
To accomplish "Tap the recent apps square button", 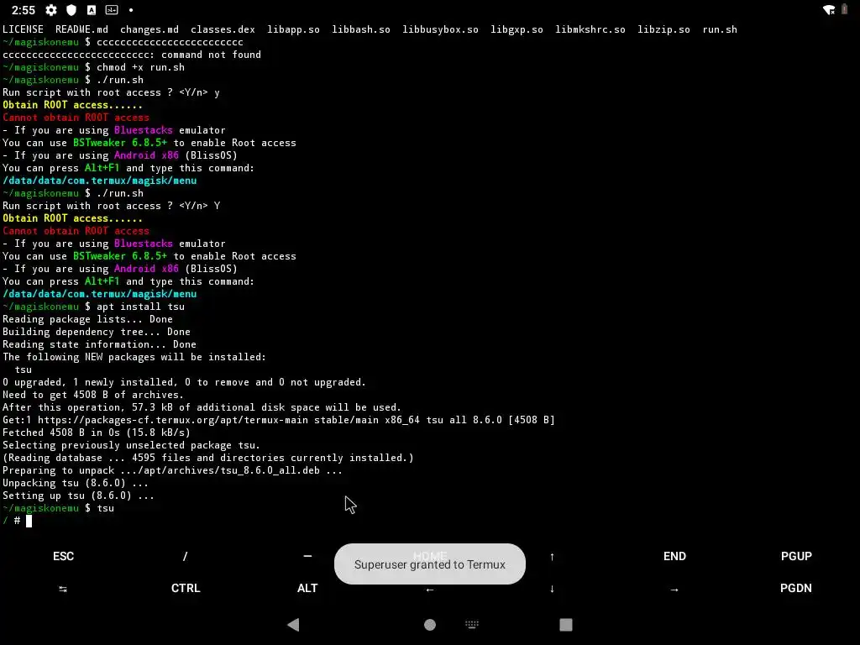I will 566,625.
